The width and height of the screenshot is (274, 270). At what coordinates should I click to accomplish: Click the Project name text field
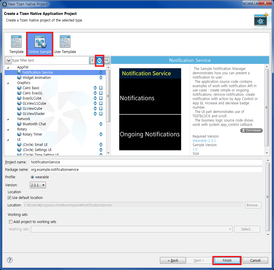[146, 162]
